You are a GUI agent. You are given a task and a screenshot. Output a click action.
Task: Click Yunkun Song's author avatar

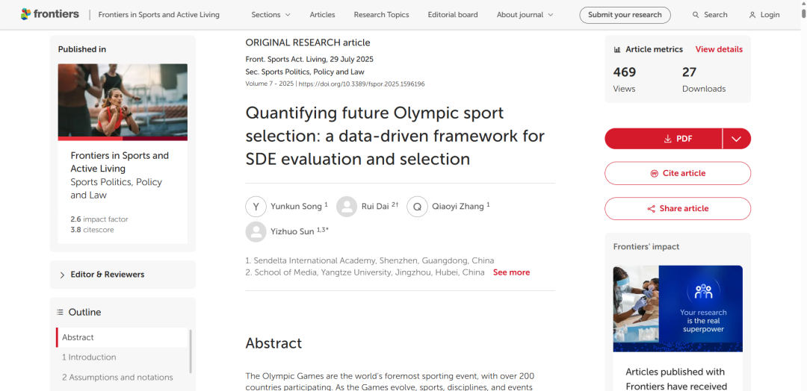pos(256,207)
